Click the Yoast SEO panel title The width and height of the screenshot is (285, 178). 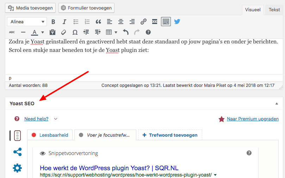pos(22,103)
